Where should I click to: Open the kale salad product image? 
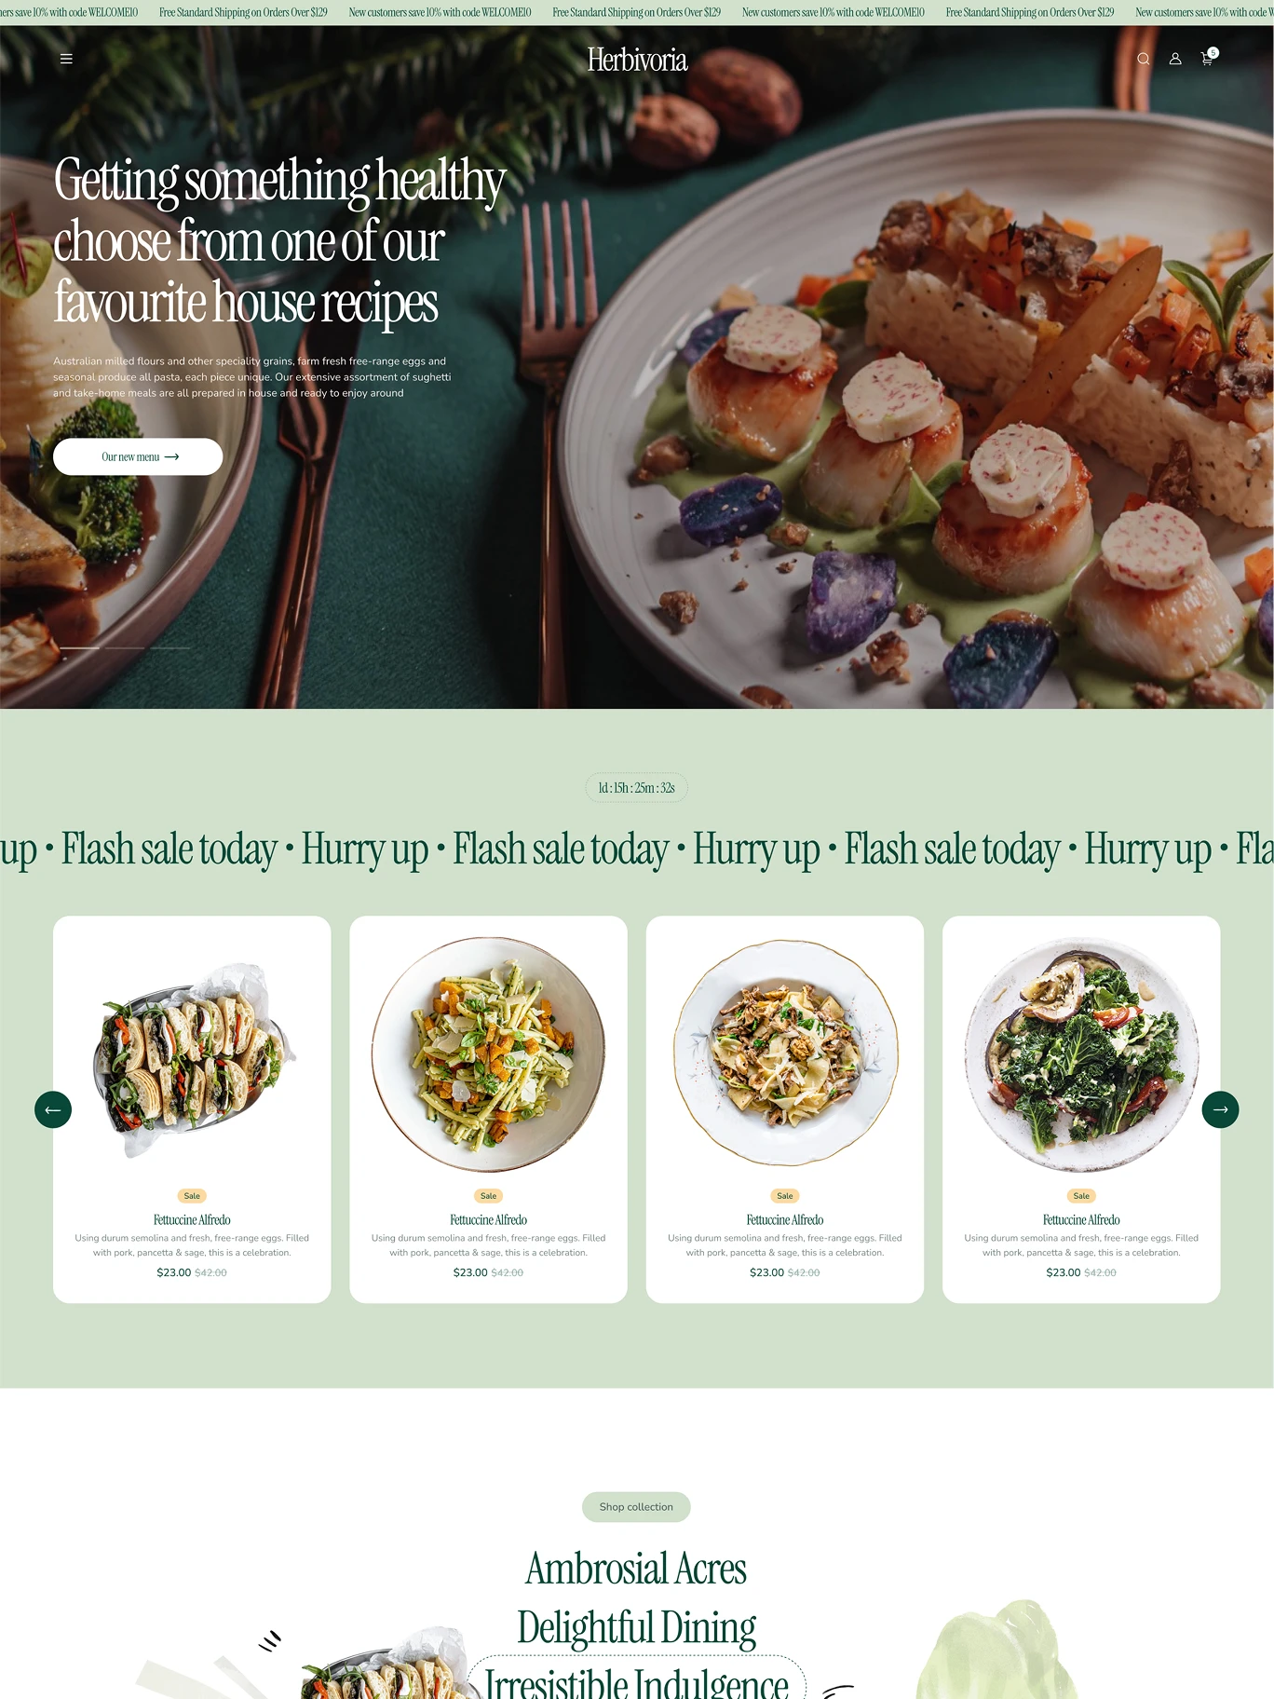(x=1081, y=1053)
